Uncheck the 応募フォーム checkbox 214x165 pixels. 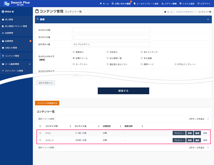(74, 58)
